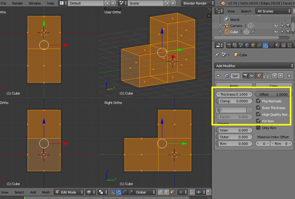Open the World properties tab

(x=247, y=45)
